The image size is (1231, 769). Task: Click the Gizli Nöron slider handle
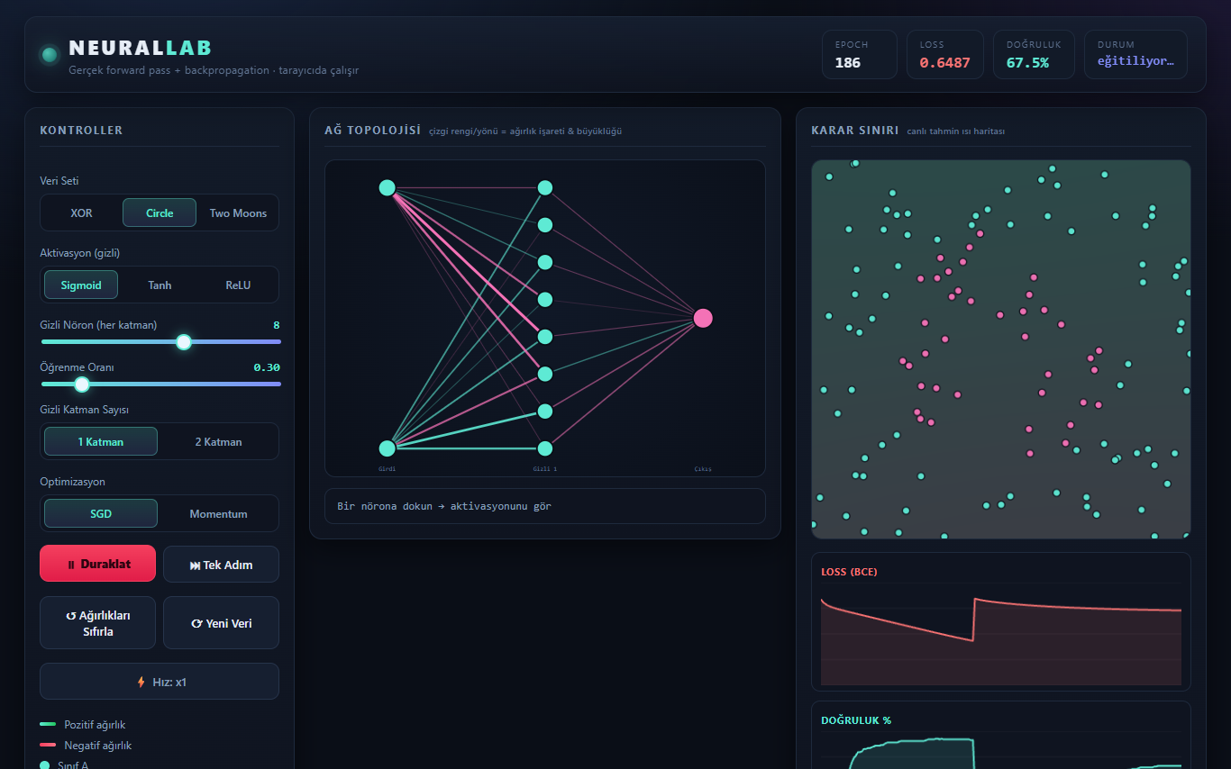pos(184,342)
